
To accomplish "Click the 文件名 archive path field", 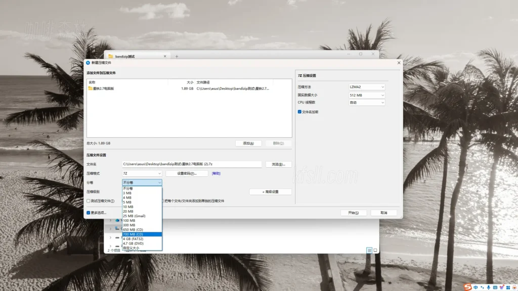I will [x=191, y=164].
